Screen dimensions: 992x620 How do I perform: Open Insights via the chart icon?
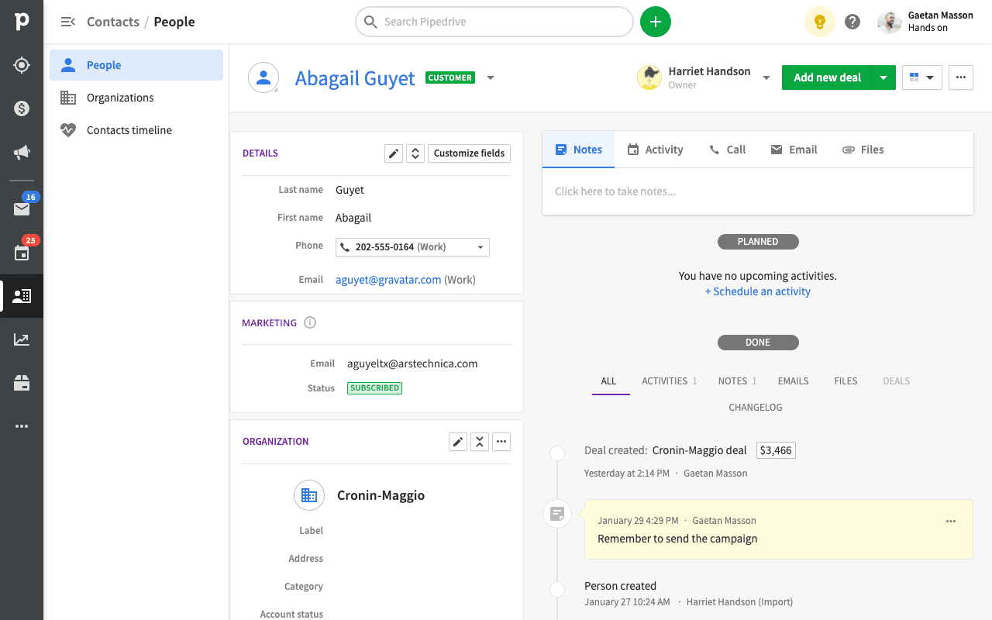[x=22, y=339]
